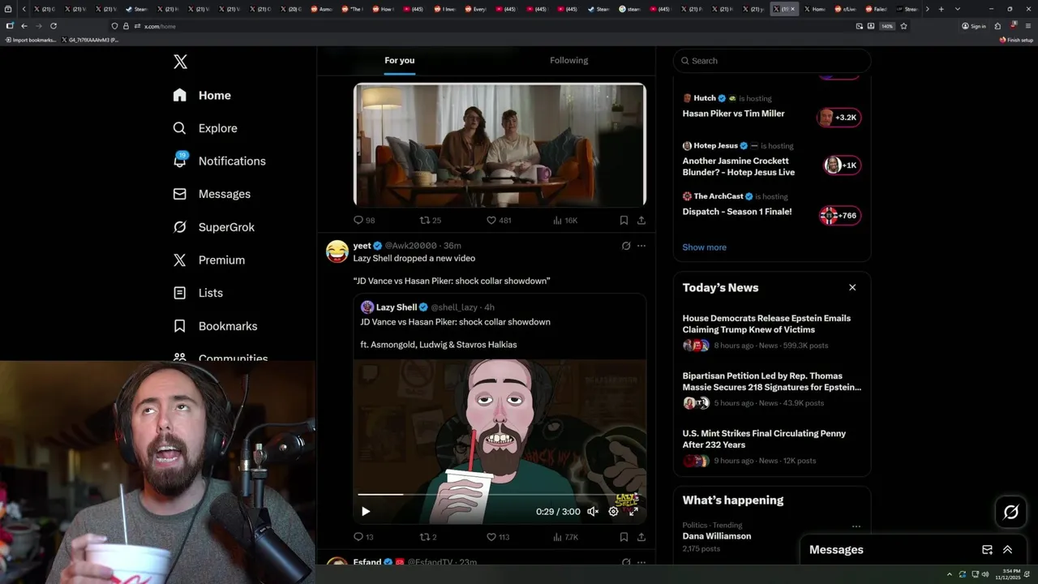Viewport: 1038px width, 584px height.
Task: Click the X logo in the sidebar
Action: pyautogui.click(x=180, y=62)
